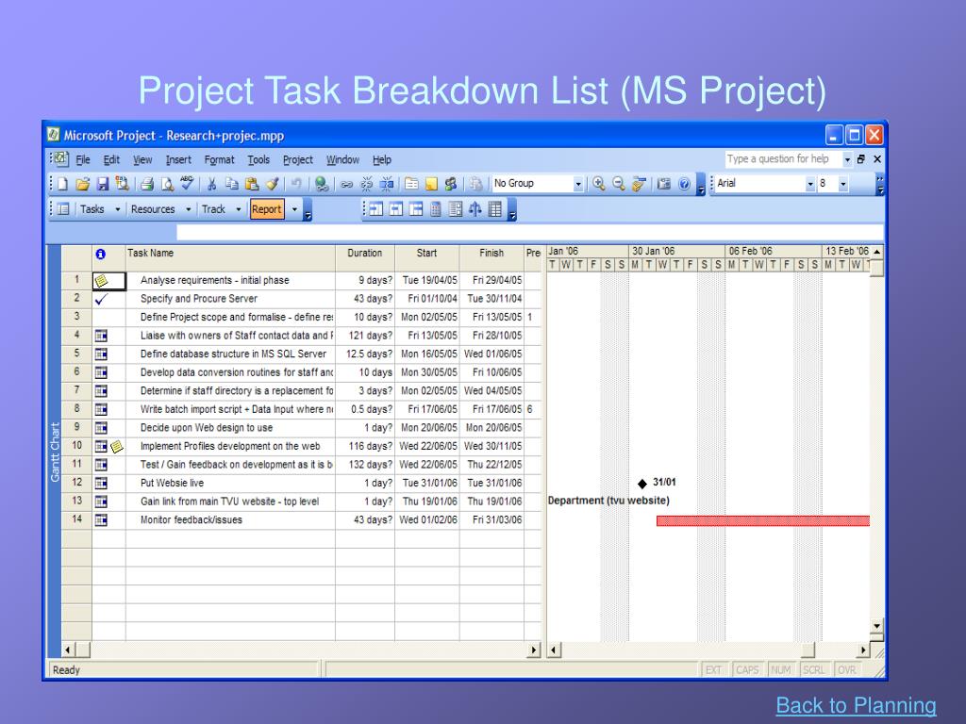Image resolution: width=966 pixels, height=724 pixels.
Task: Click Gantt chart right scroll arrow
Action: [862, 650]
